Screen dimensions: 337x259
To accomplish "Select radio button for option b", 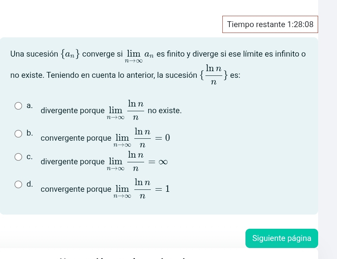I will (18, 134).
